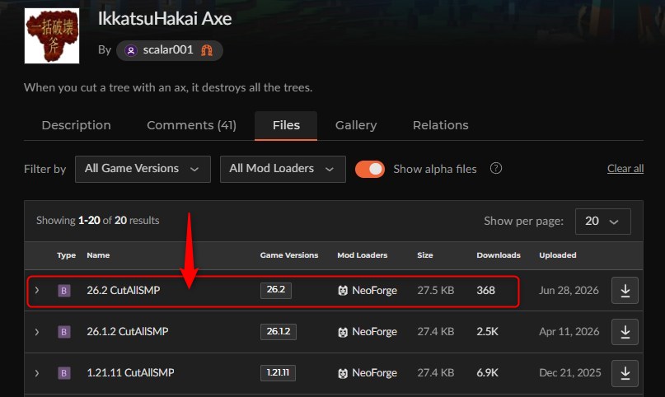665x397 pixels.
Task: Click the Downloads column header
Action: click(499, 255)
